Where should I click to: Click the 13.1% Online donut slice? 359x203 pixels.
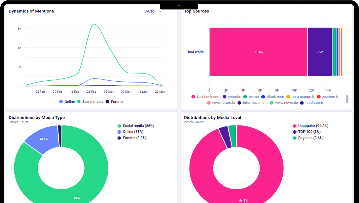(x=44, y=139)
